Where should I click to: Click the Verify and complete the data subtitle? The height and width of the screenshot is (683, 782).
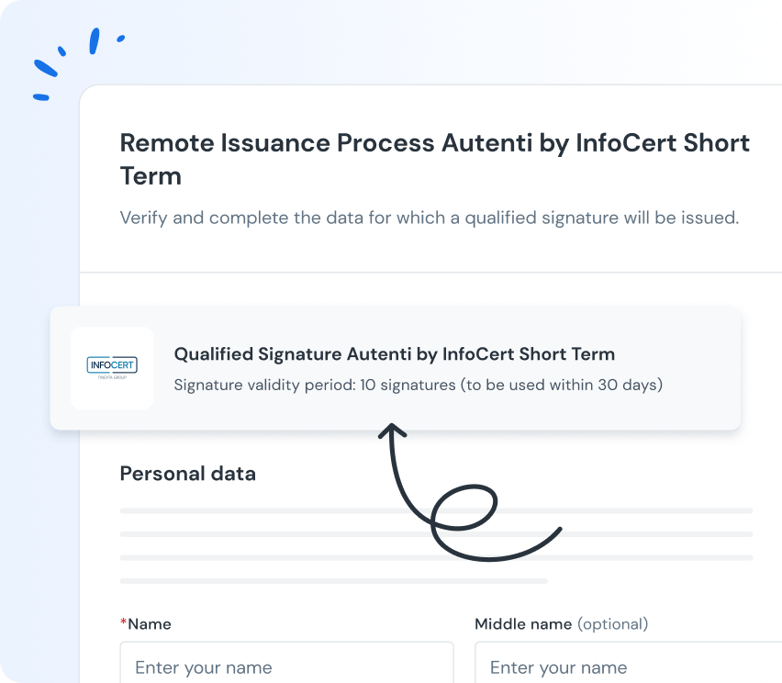coord(430,218)
